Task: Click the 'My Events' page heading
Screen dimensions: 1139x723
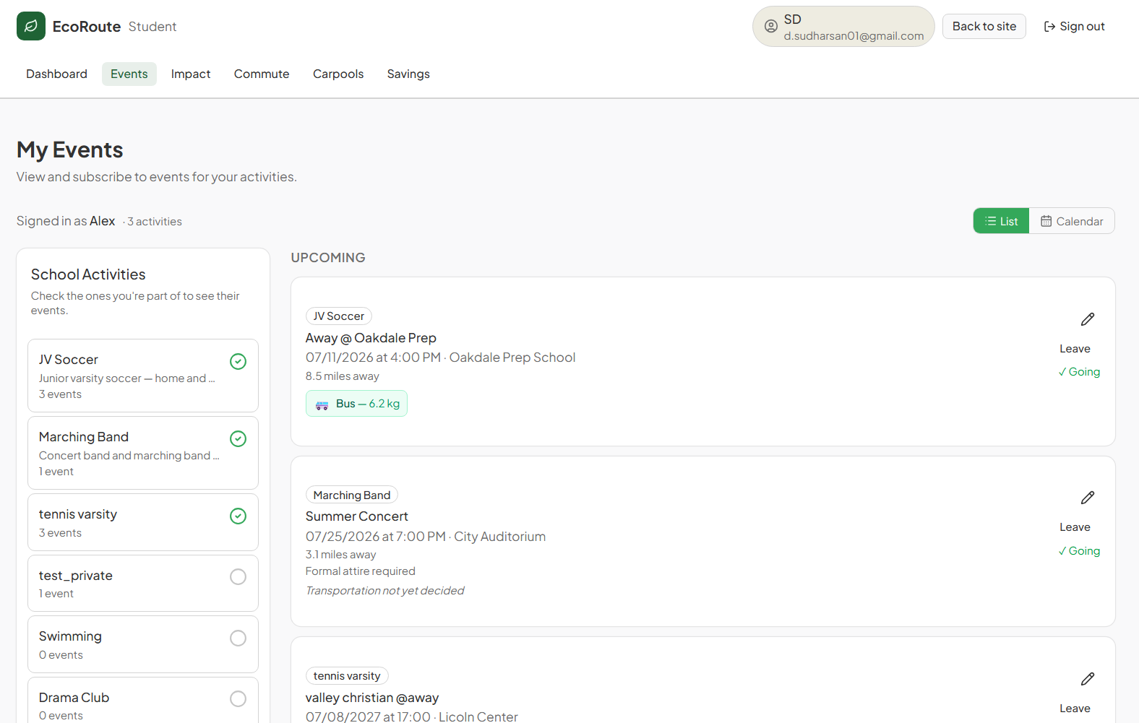Action: click(x=70, y=150)
